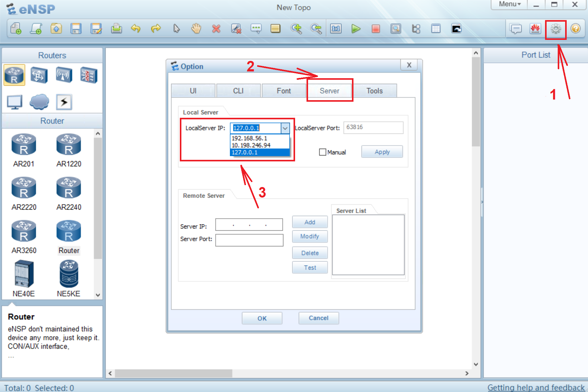588x392 pixels.
Task: Select the pointer cursor tool
Action: [x=176, y=29]
